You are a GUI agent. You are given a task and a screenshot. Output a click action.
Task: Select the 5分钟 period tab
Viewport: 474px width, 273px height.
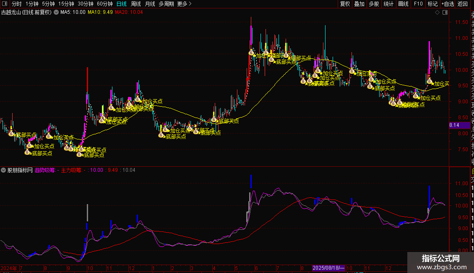[x=48, y=4]
